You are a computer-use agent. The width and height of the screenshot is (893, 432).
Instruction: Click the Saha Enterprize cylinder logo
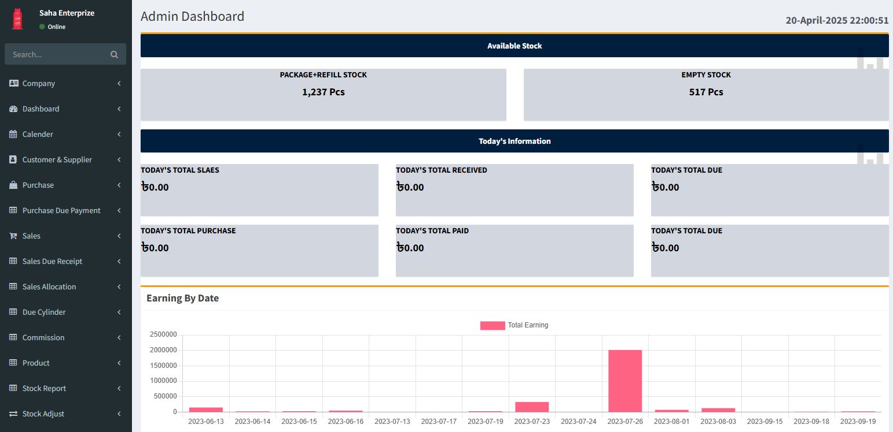pyautogui.click(x=17, y=19)
